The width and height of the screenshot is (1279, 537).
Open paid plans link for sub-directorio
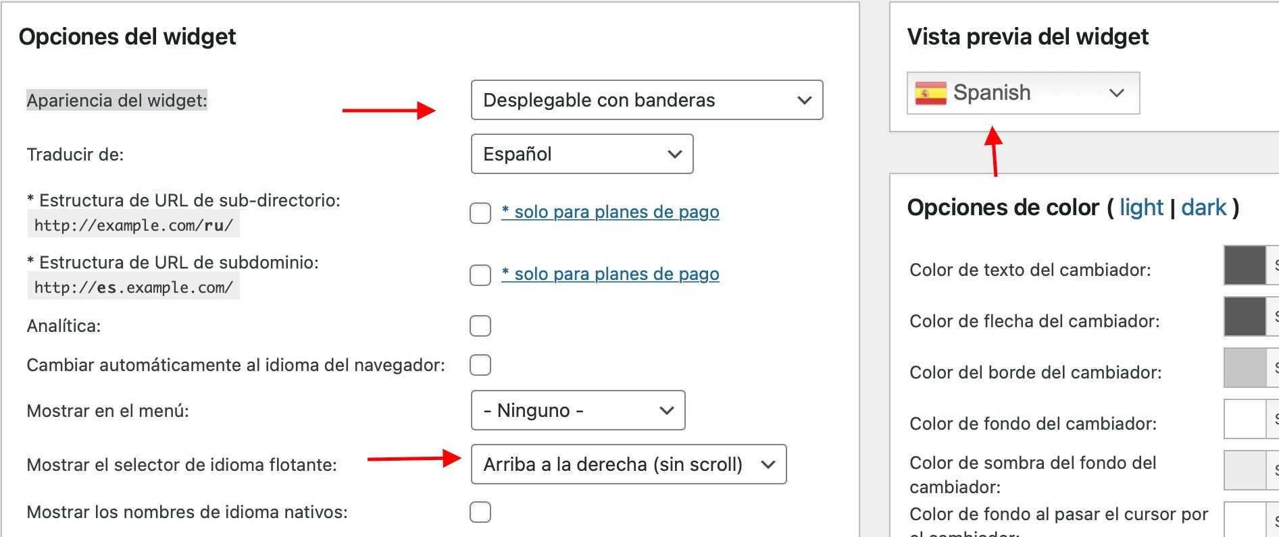click(610, 212)
